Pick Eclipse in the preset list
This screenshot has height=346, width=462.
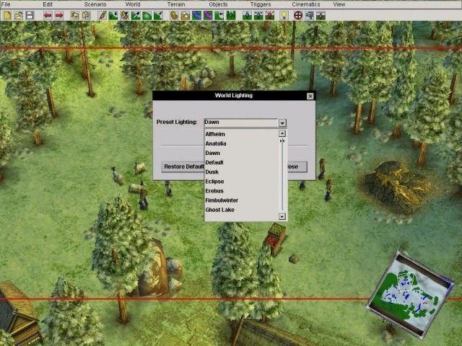coord(215,181)
